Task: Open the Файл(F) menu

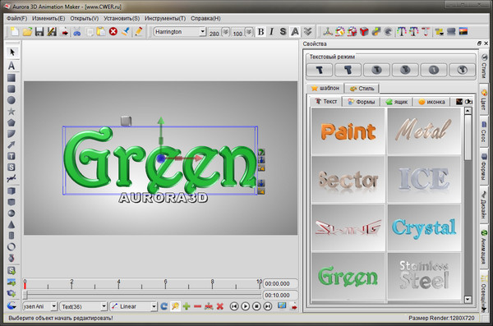Action: pos(16,19)
